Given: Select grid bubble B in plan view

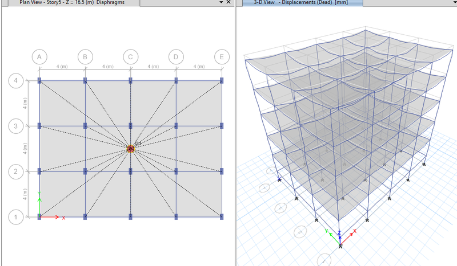Looking at the screenshot, I should tap(85, 57).
